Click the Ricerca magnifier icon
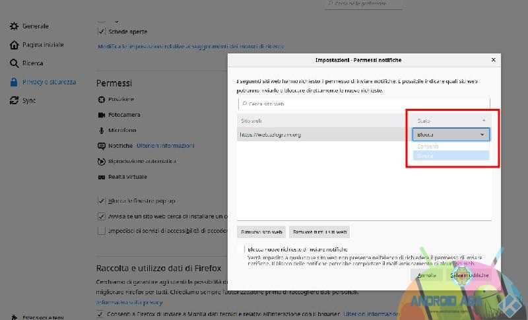This screenshot has width=528, height=320. point(14,63)
